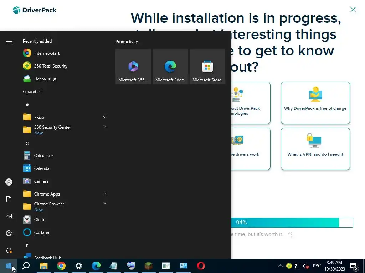Screen dimensions: 365x273
Task: Open notification center icon
Action: tap(354, 266)
